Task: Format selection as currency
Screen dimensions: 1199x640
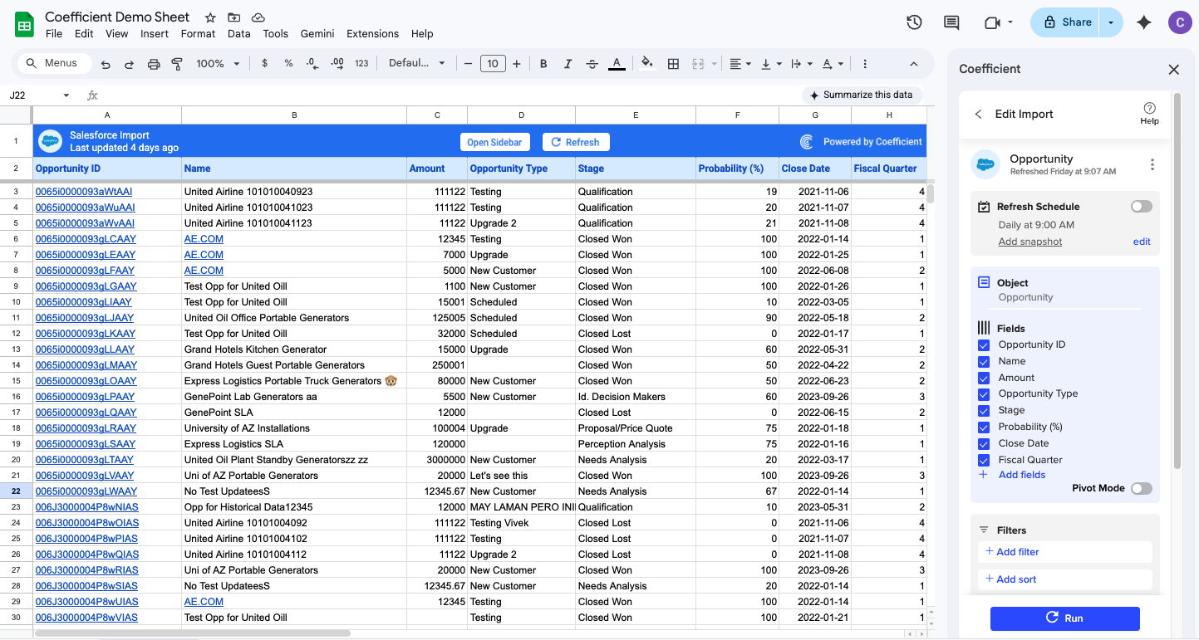Action: pos(264,63)
